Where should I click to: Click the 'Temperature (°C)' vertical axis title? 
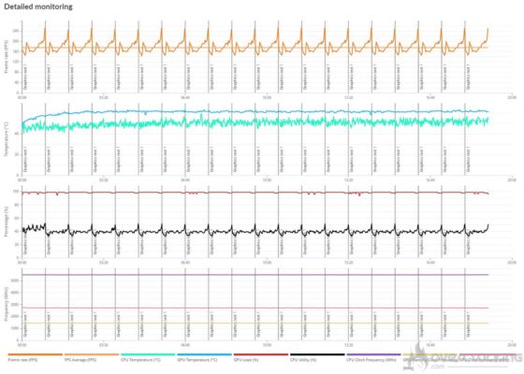point(6,139)
